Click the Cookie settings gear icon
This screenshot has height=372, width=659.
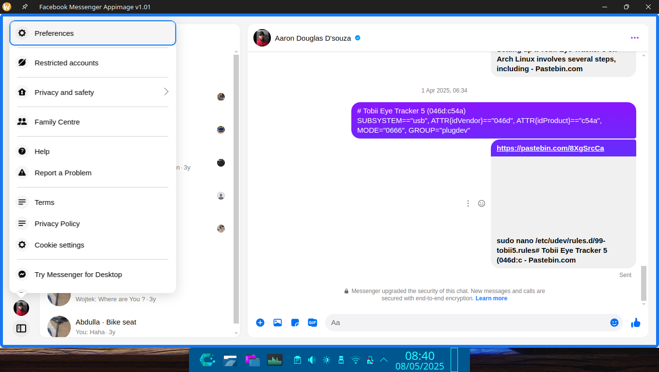22,245
